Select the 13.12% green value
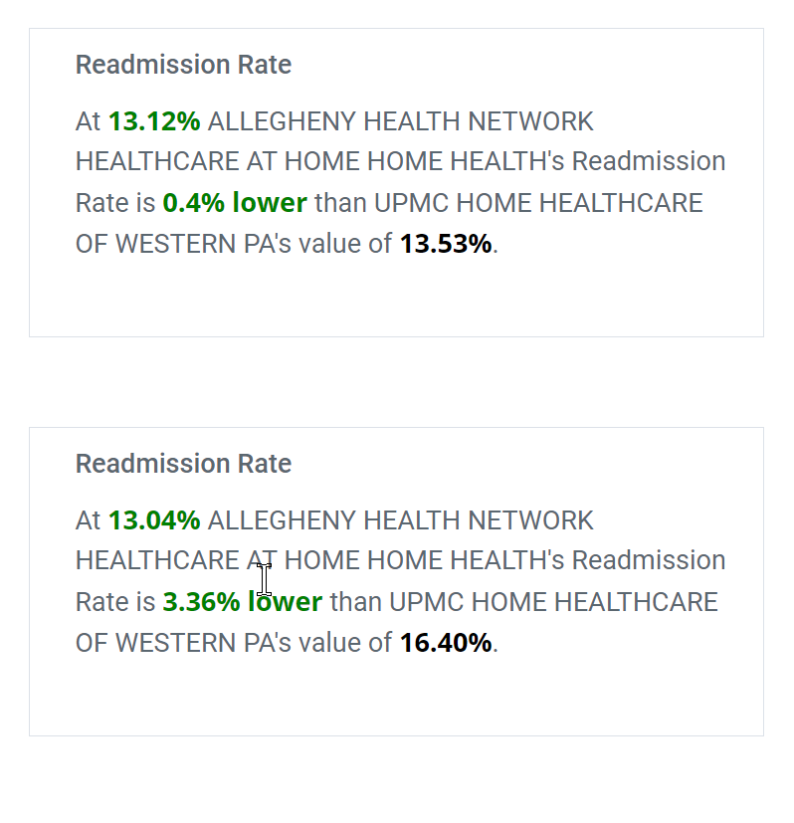The height and width of the screenshot is (823, 794). [x=154, y=121]
